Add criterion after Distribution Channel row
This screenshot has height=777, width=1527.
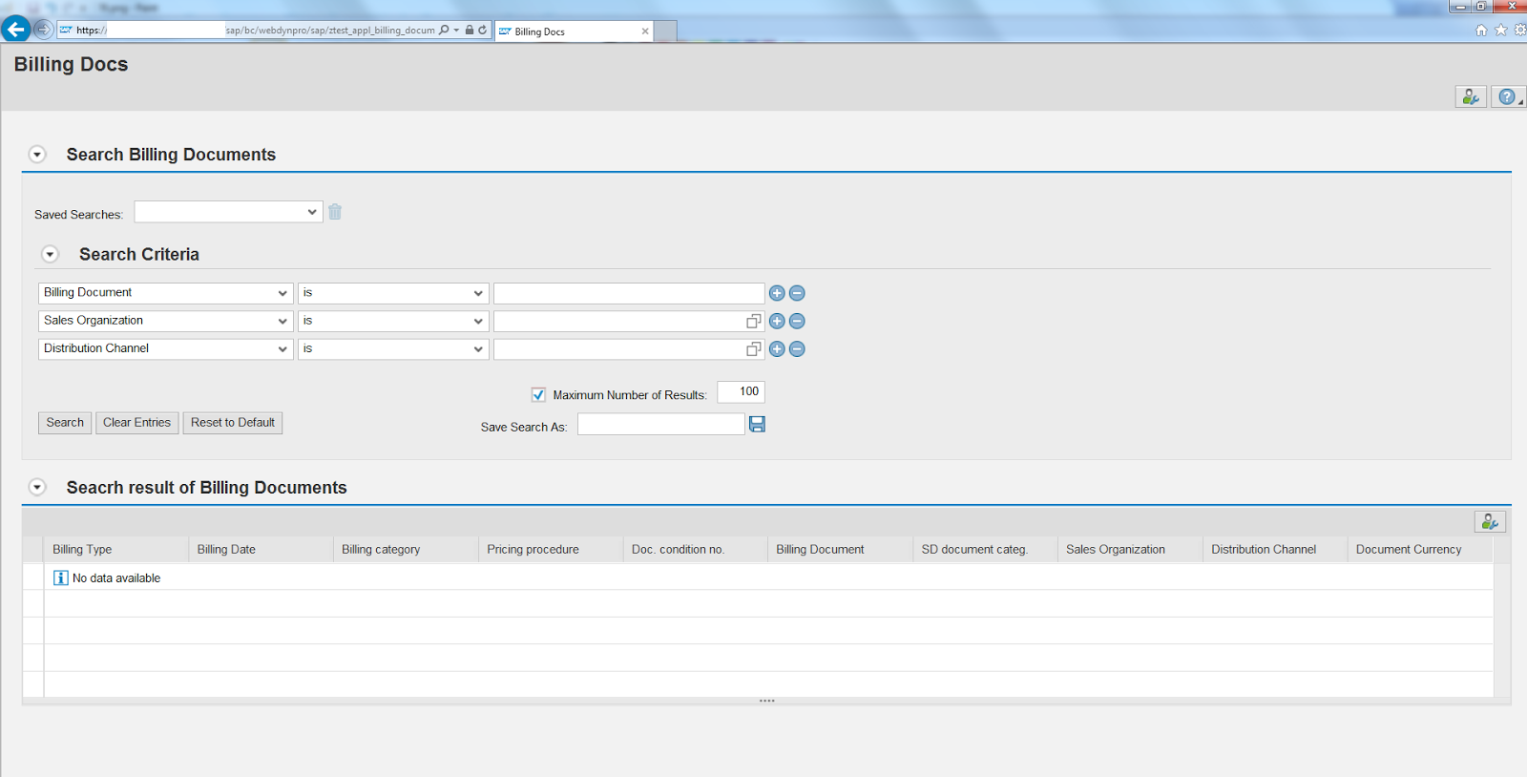777,349
